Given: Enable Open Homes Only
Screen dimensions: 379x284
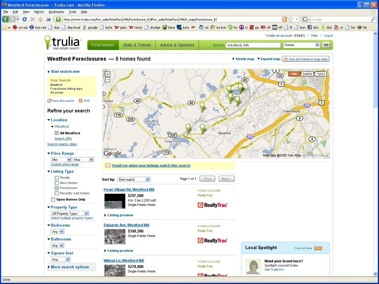Looking at the screenshot, I should point(53,200).
